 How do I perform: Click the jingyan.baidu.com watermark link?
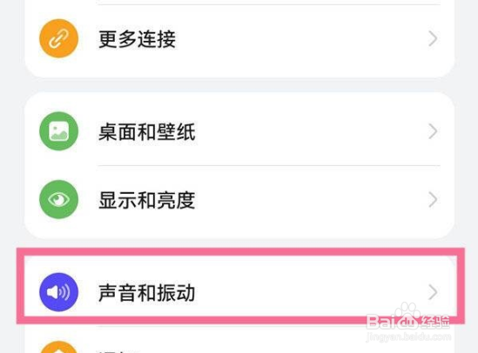click(408, 336)
